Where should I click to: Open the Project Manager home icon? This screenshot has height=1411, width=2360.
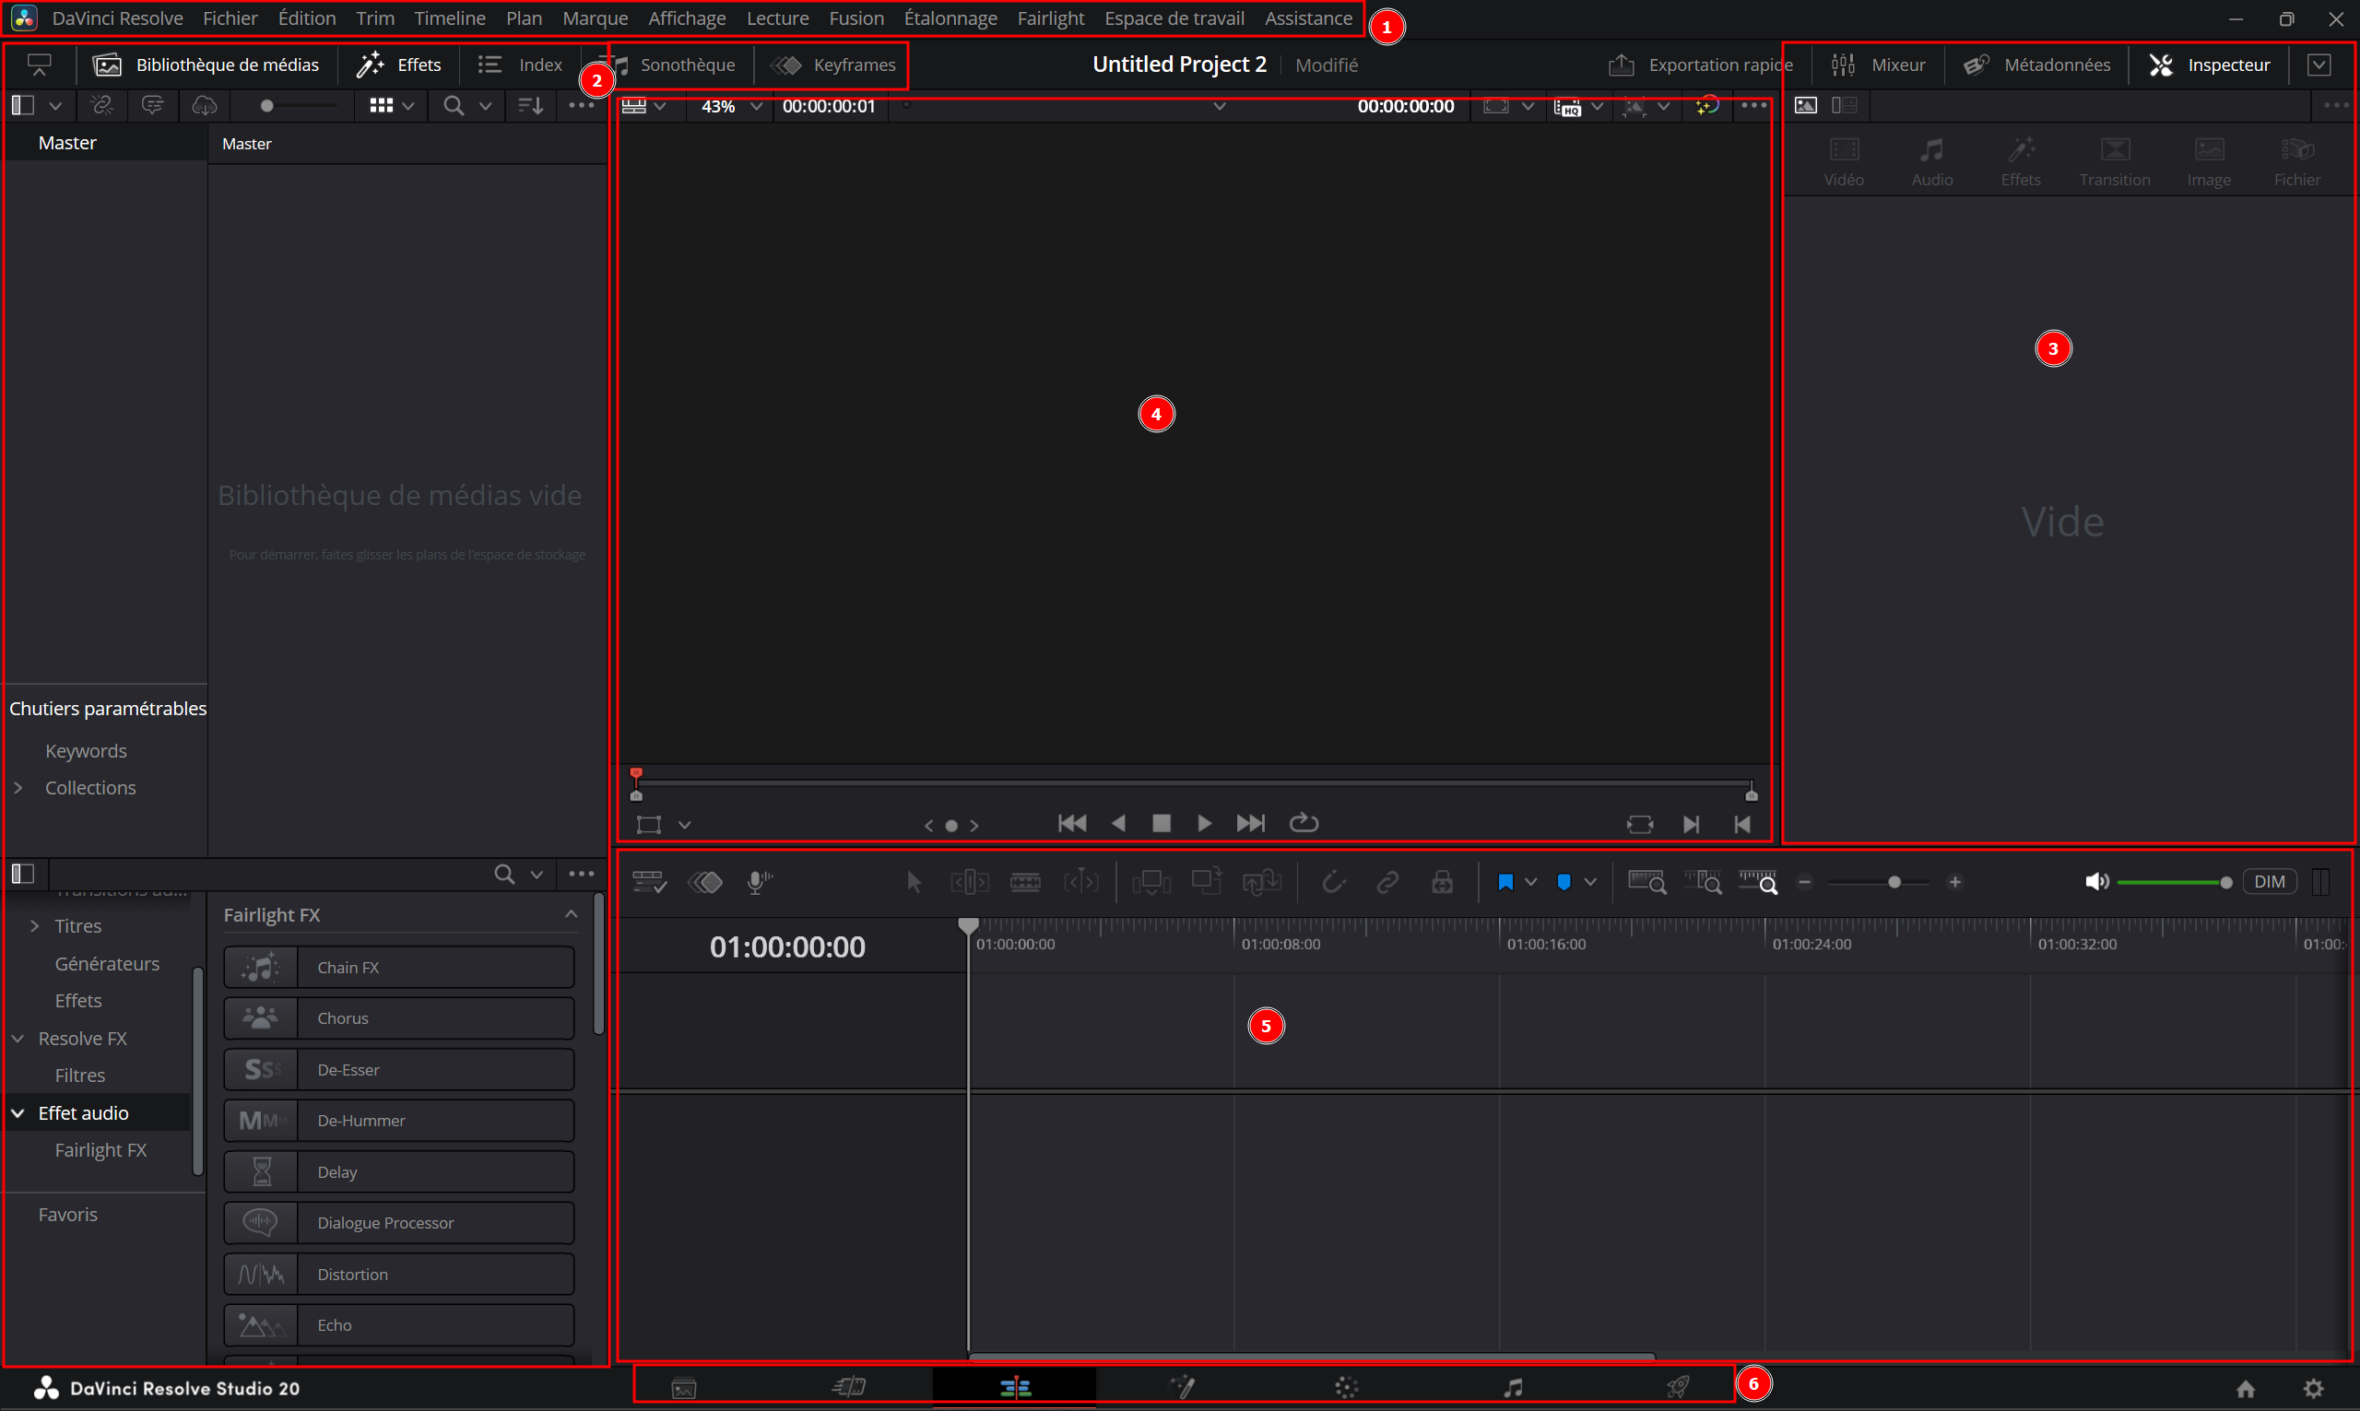point(2246,1389)
